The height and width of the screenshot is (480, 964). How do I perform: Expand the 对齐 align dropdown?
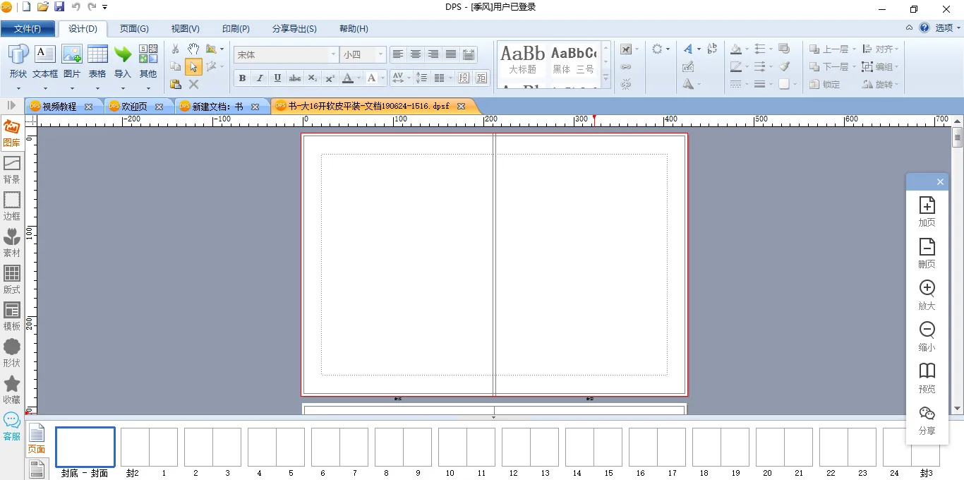[x=897, y=49]
